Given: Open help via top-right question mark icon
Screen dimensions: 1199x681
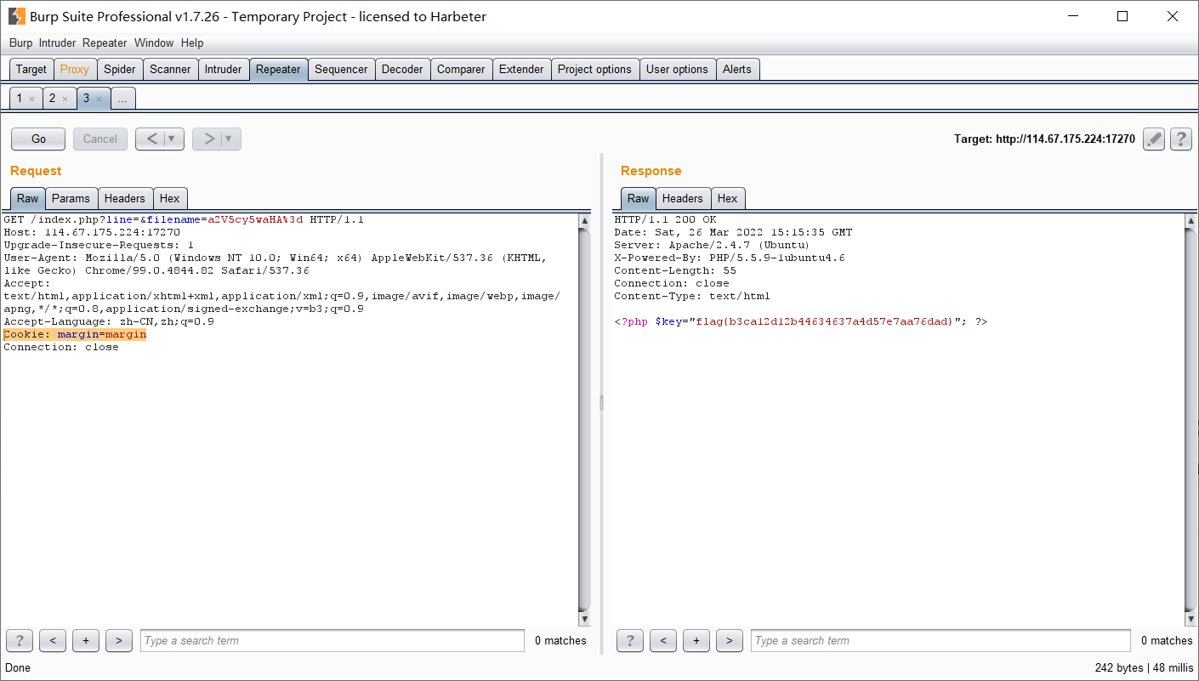Looking at the screenshot, I should (x=1180, y=139).
